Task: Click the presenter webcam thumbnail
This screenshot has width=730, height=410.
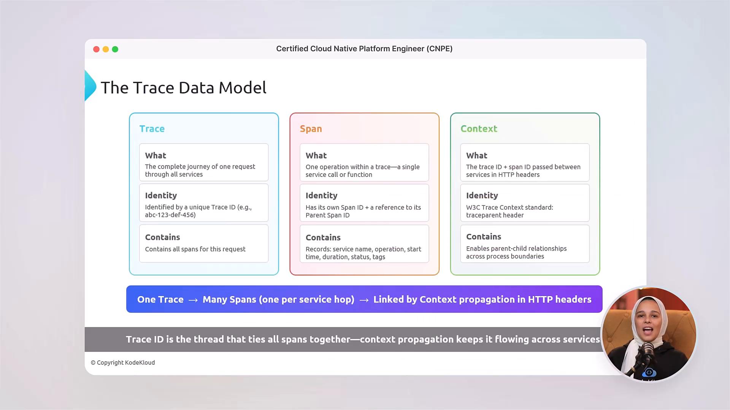Action: click(x=649, y=334)
